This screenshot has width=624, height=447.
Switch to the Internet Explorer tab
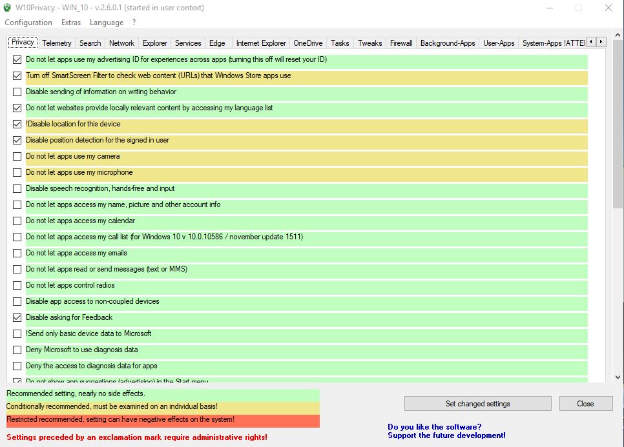261,43
